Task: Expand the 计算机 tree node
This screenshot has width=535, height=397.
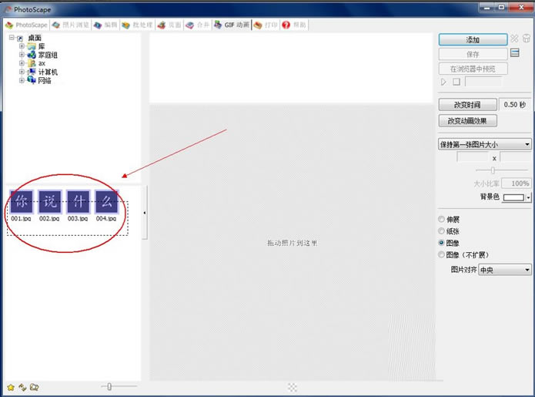Action: coord(22,72)
